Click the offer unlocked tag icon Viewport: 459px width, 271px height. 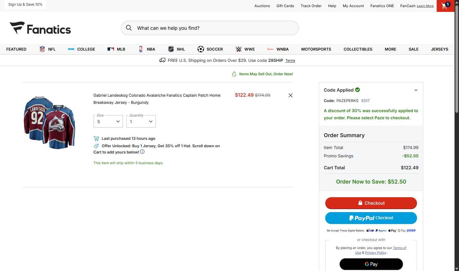point(96,146)
